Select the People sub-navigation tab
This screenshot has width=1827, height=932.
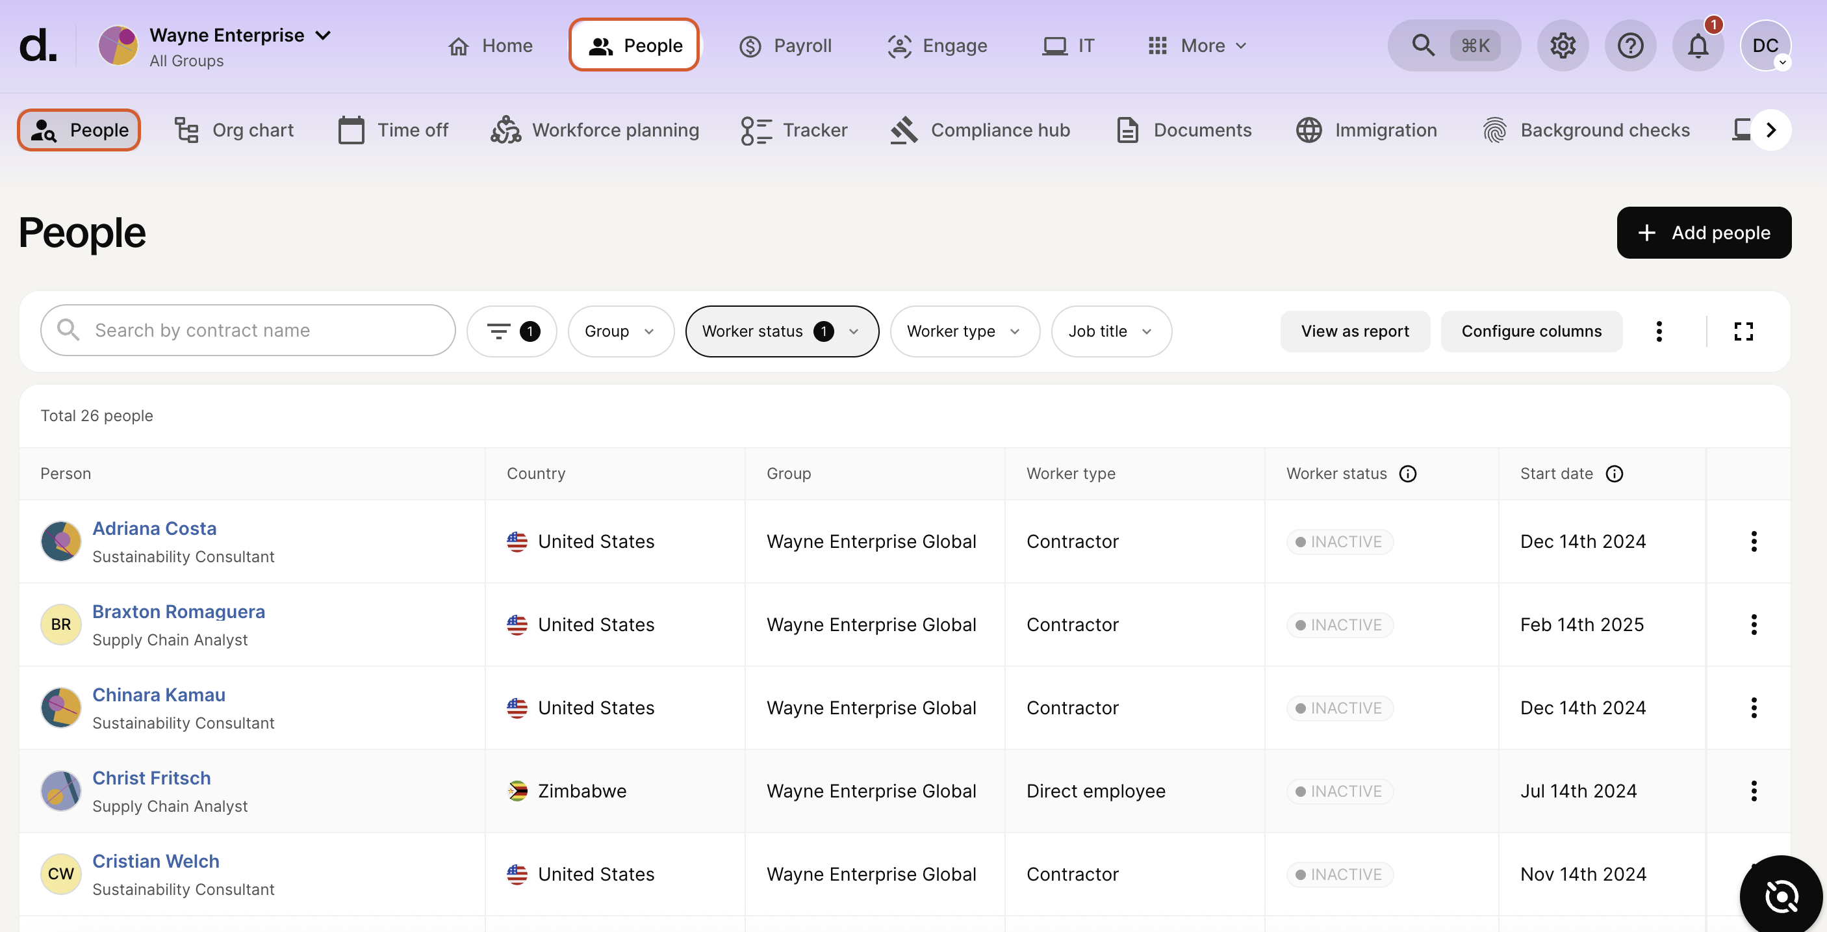[x=79, y=130]
